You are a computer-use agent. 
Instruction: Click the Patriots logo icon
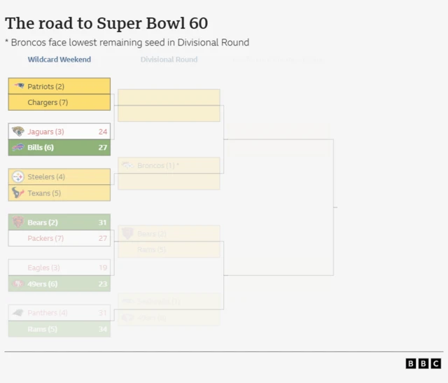19,85
